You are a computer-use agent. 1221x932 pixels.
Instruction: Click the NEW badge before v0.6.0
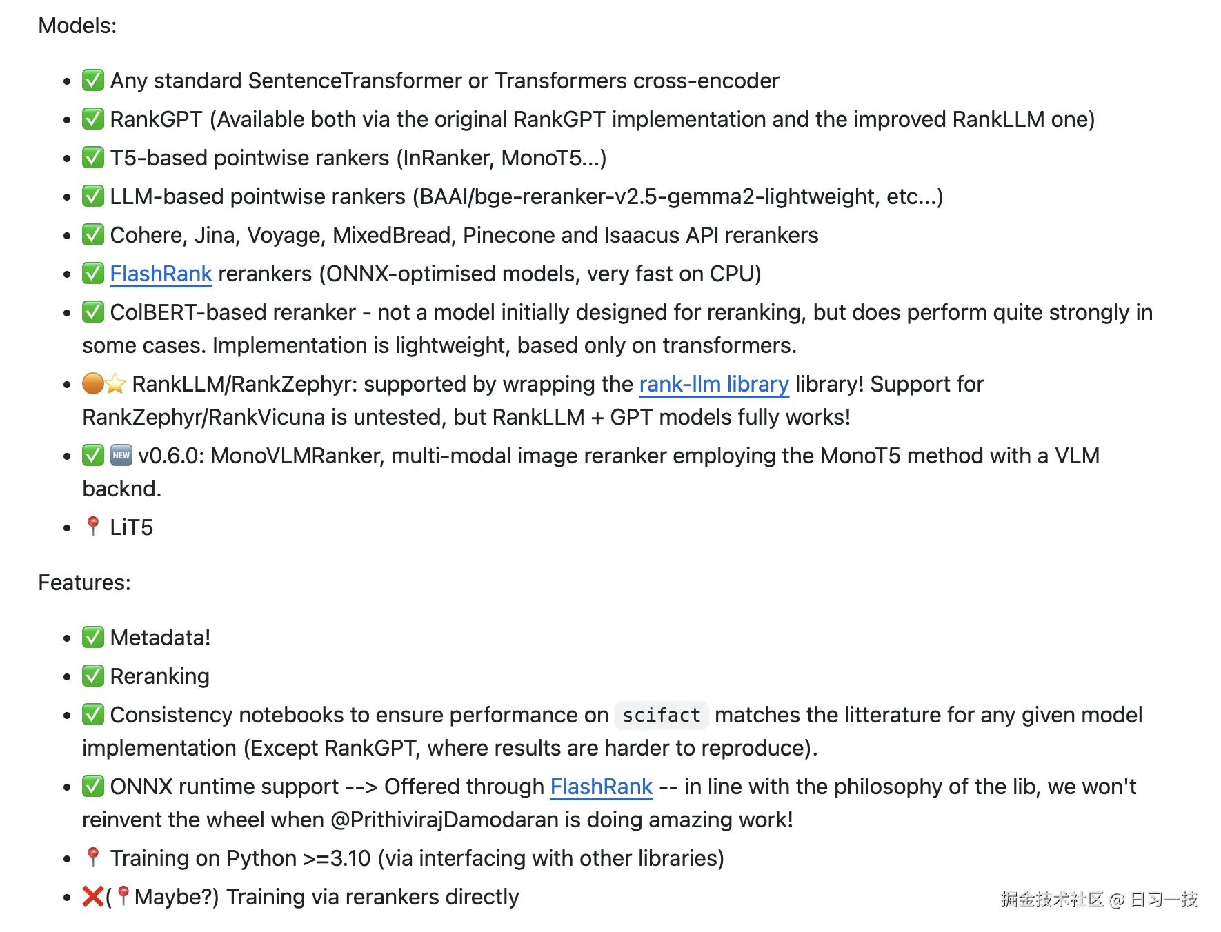(121, 455)
